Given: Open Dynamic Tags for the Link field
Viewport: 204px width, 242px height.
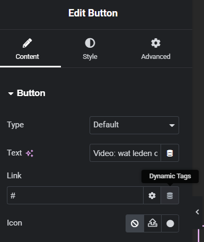Looking at the screenshot, I should [170, 195].
